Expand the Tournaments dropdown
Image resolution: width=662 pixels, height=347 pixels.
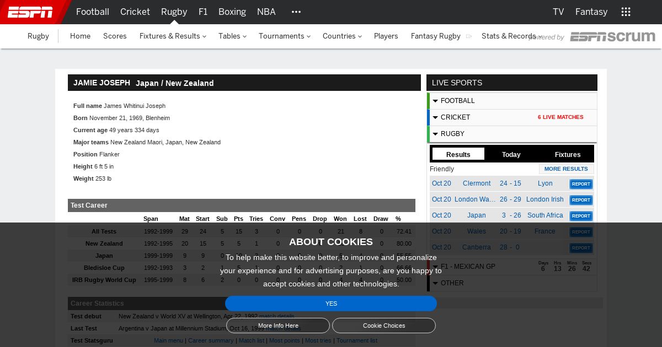click(285, 36)
